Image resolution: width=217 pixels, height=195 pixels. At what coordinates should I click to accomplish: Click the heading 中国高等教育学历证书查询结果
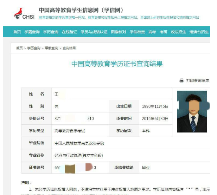point(117,64)
